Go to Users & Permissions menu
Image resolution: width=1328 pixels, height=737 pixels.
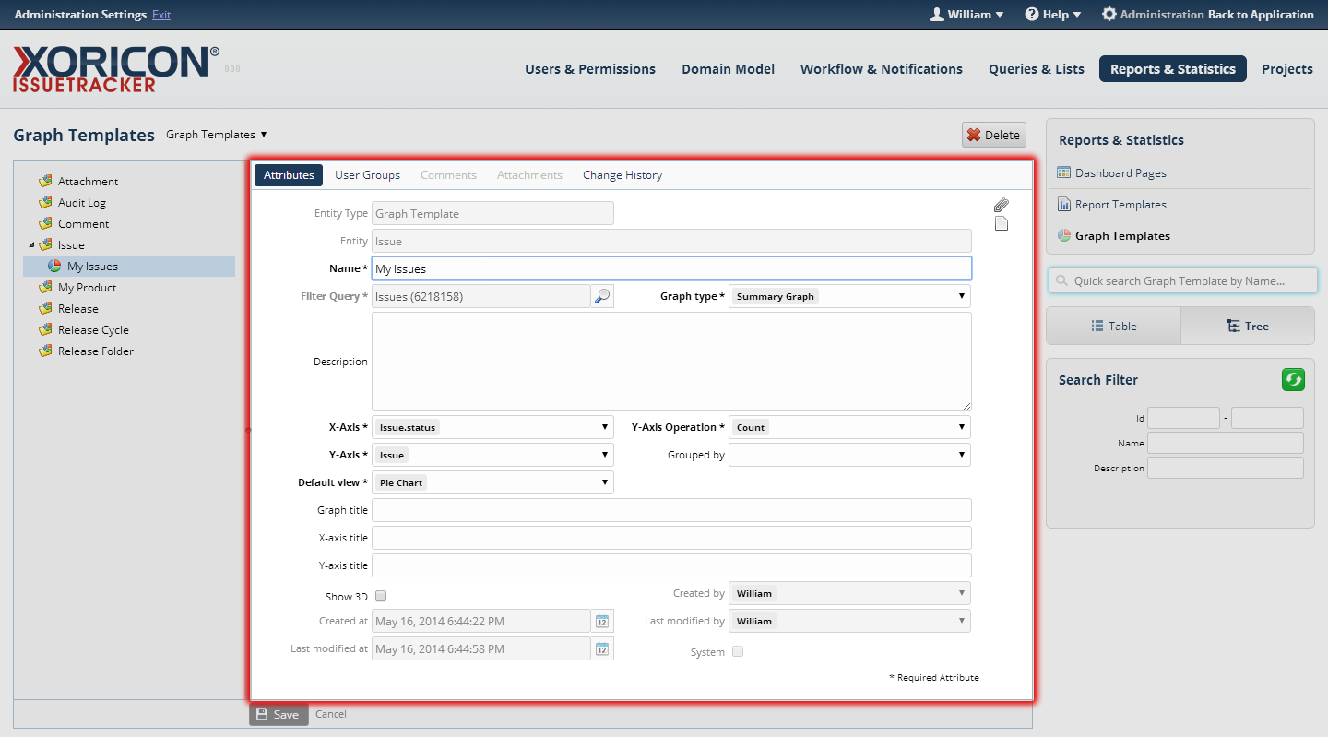click(x=590, y=68)
